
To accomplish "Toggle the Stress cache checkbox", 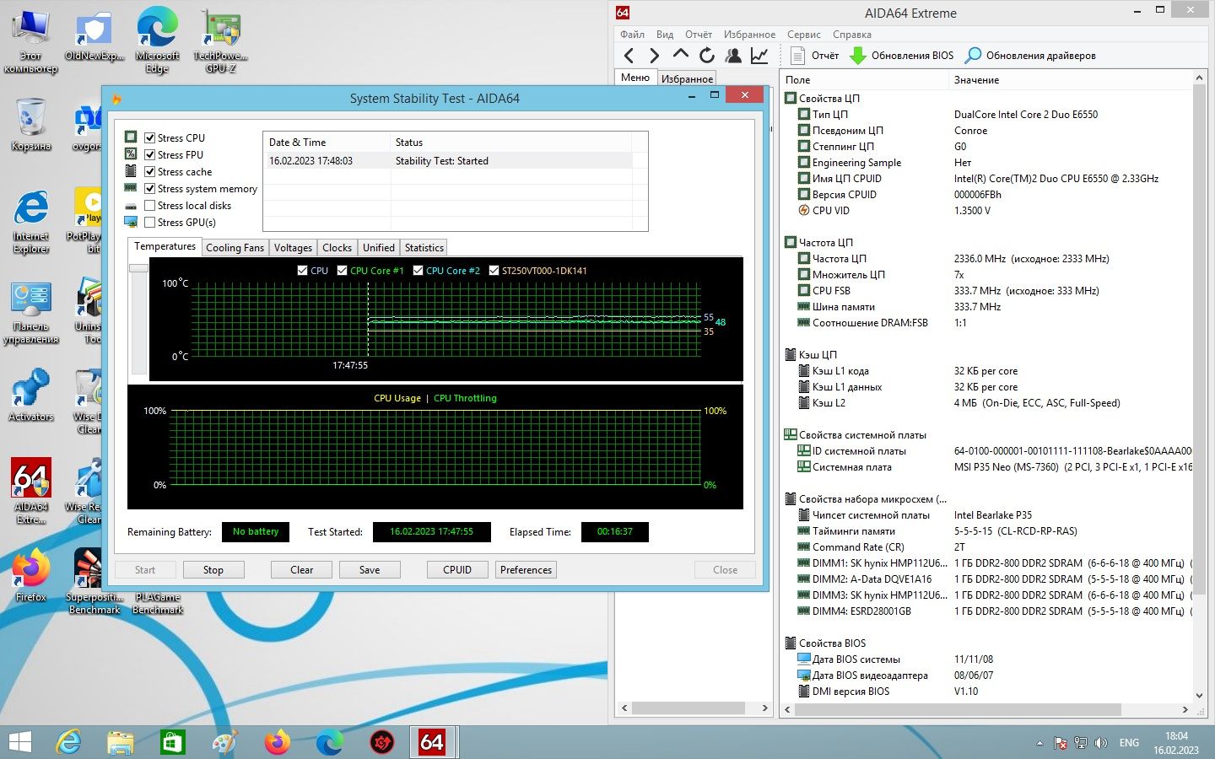I will tap(149, 172).
